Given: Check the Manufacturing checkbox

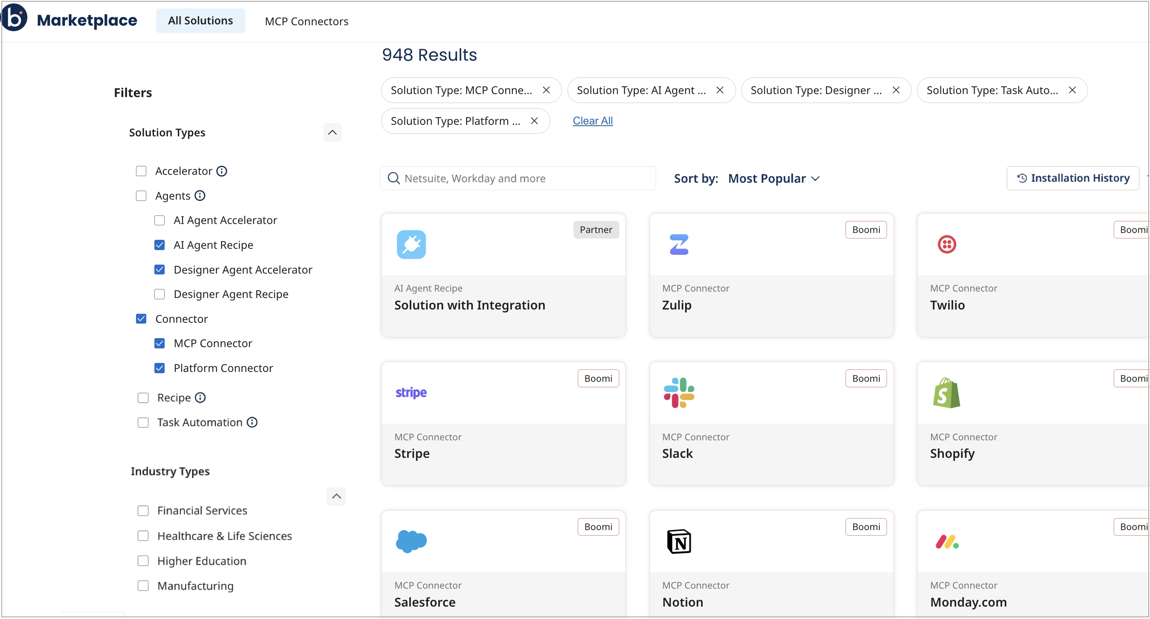Looking at the screenshot, I should coord(143,586).
